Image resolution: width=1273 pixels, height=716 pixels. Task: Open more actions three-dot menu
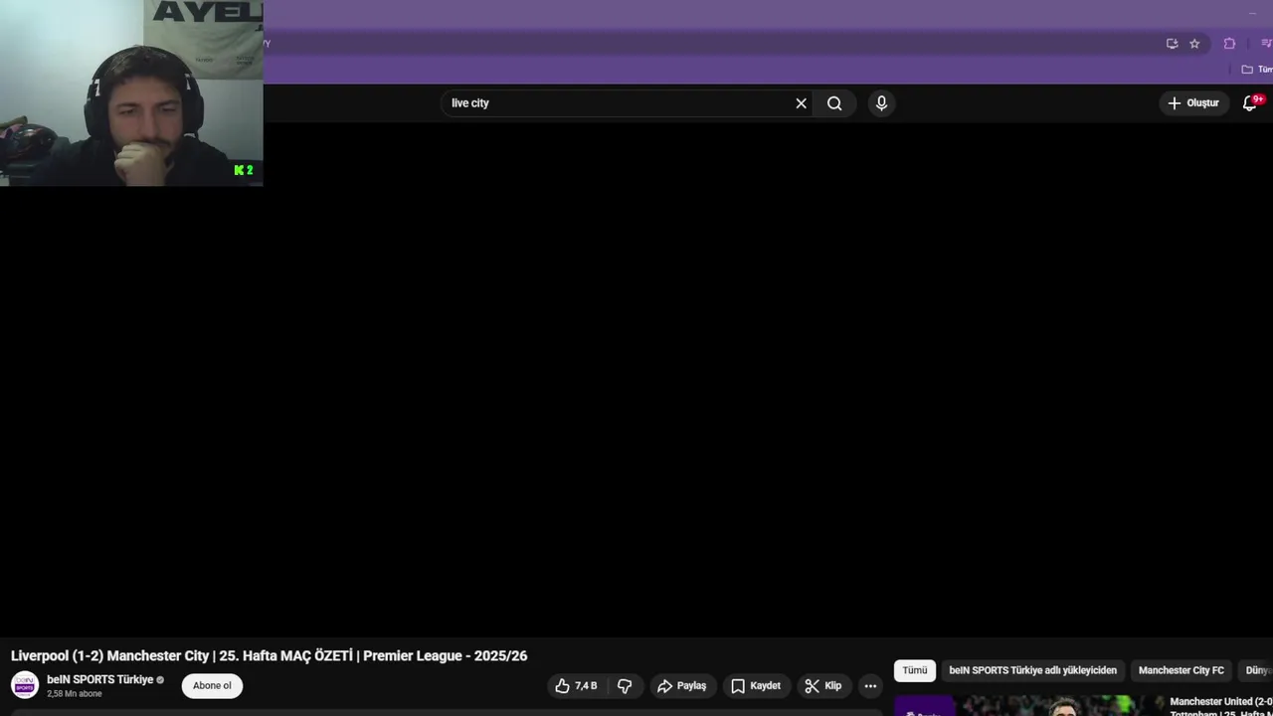click(x=870, y=686)
